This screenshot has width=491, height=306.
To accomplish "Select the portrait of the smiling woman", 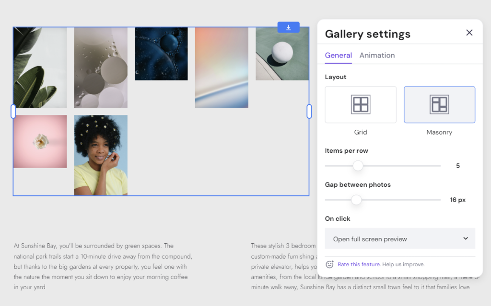I will [x=100, y=154].
